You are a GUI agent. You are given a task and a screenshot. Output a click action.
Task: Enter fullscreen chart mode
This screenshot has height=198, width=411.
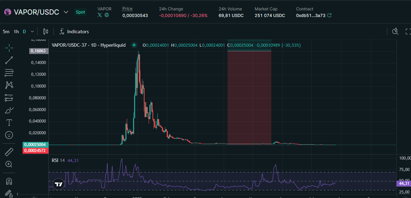(x=408, y=31)
